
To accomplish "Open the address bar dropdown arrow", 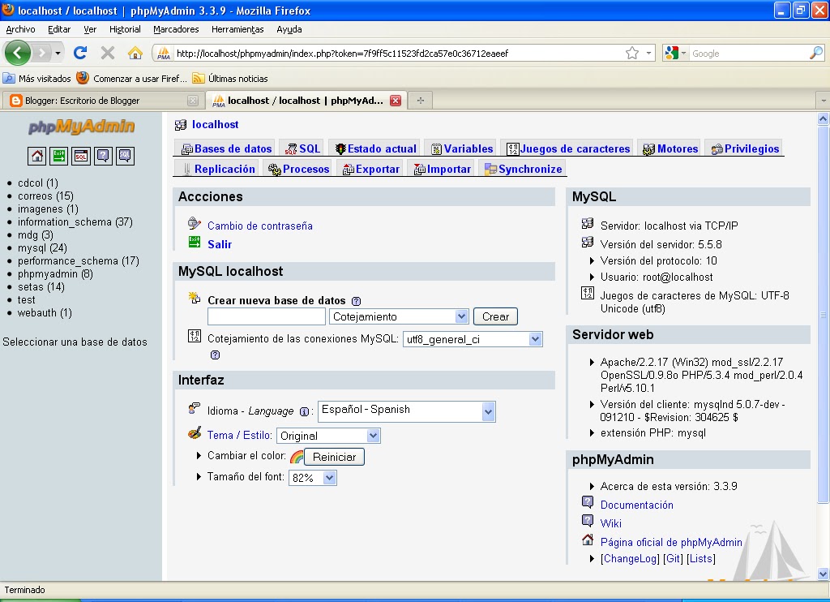I will 648,53.
